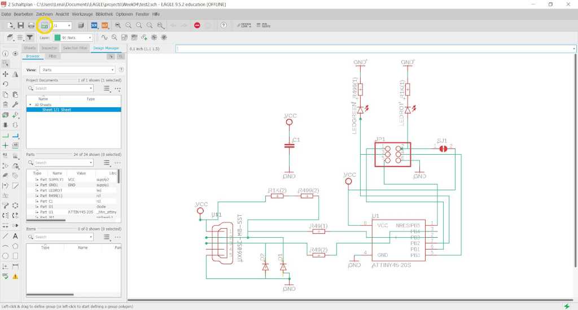Open the Help question mark icon
This screenshot has width=578, height=310.
(224, 25)
